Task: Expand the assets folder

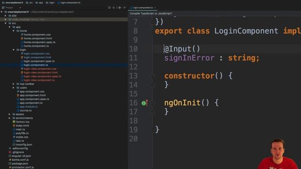Action: [9, 114]
